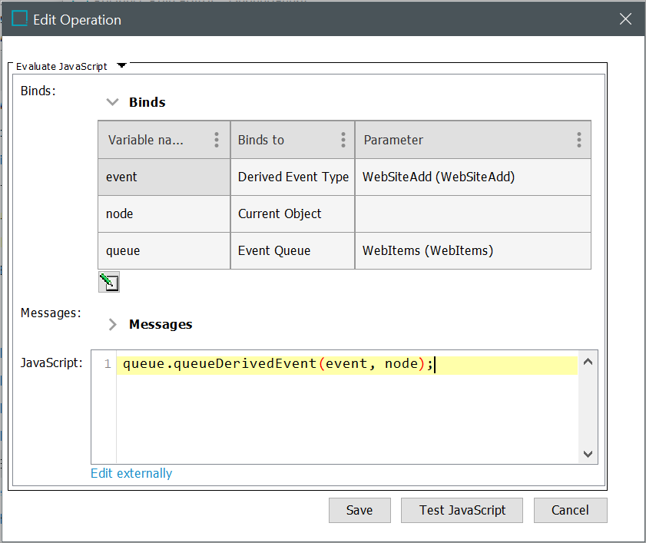Click the edit binds pencil icon

pyautogui.click(x=109, y=282)
